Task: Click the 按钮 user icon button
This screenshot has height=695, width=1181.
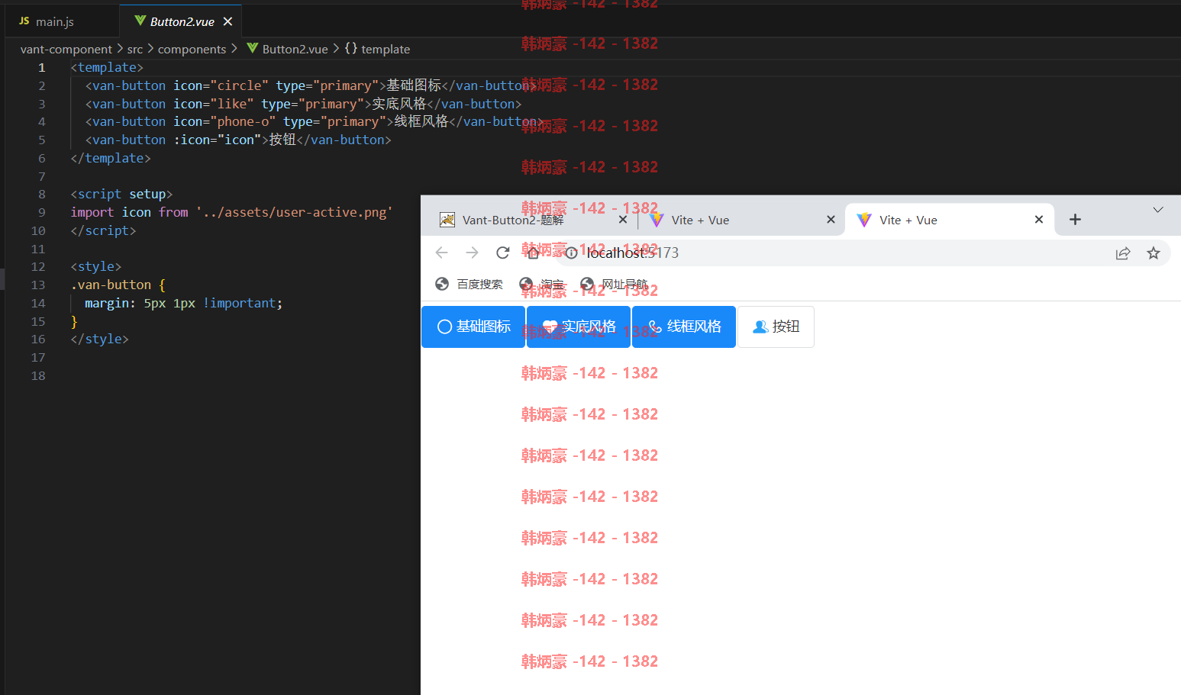Action: tap(776, 327)
